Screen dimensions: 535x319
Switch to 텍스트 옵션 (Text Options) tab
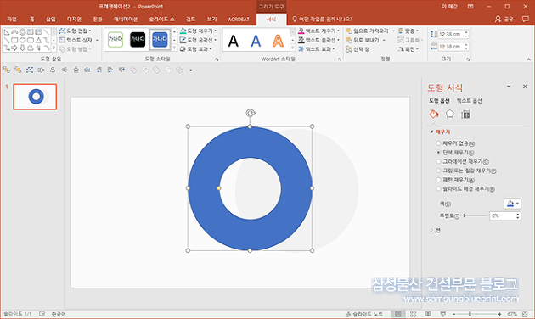coord(469,101)
